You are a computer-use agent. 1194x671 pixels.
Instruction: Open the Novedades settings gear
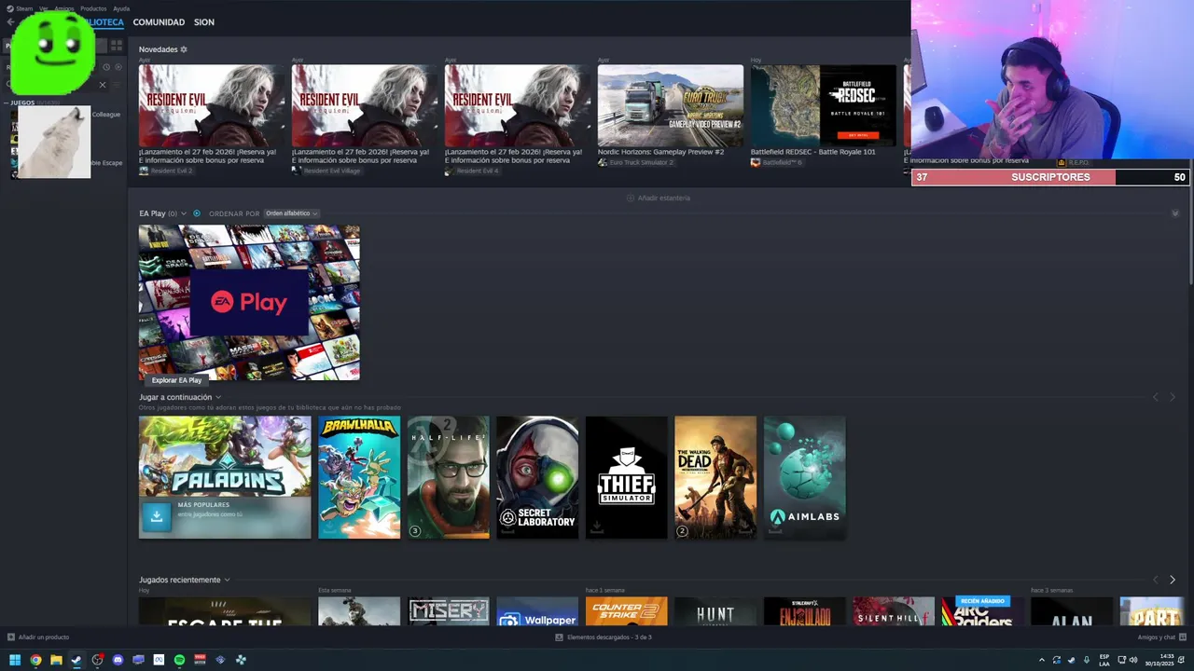[184, 49]
